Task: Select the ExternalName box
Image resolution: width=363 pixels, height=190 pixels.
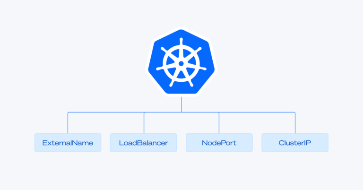Action: pos(68,143)
